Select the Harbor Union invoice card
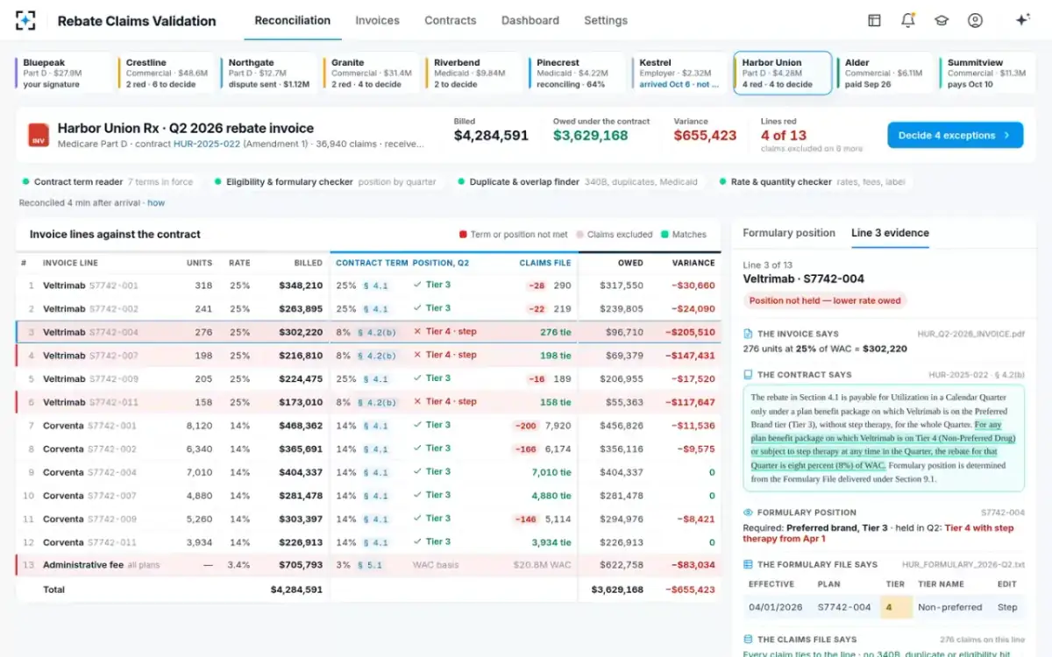1052x657 pixels. pyautogui.click(x=782, y=73)
